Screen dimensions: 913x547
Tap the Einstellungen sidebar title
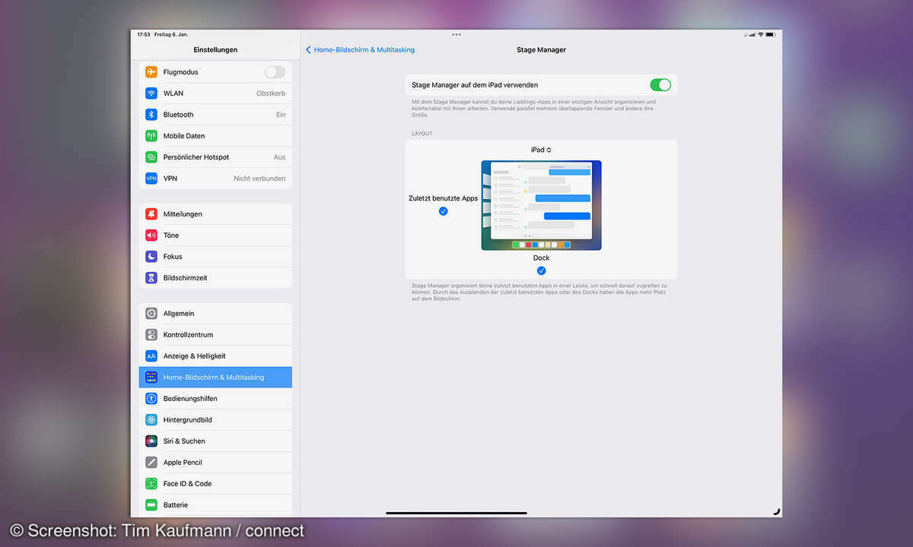click(215, 50)
